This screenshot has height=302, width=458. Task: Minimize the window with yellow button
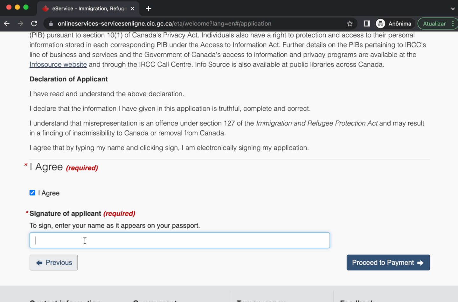tap(17, 7)
